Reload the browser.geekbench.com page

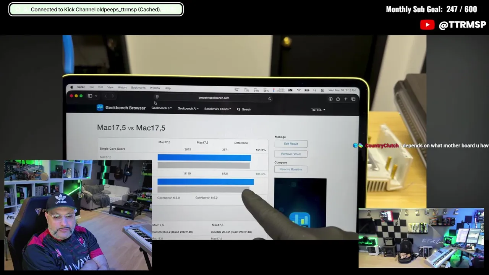click(x=269, y=99)
